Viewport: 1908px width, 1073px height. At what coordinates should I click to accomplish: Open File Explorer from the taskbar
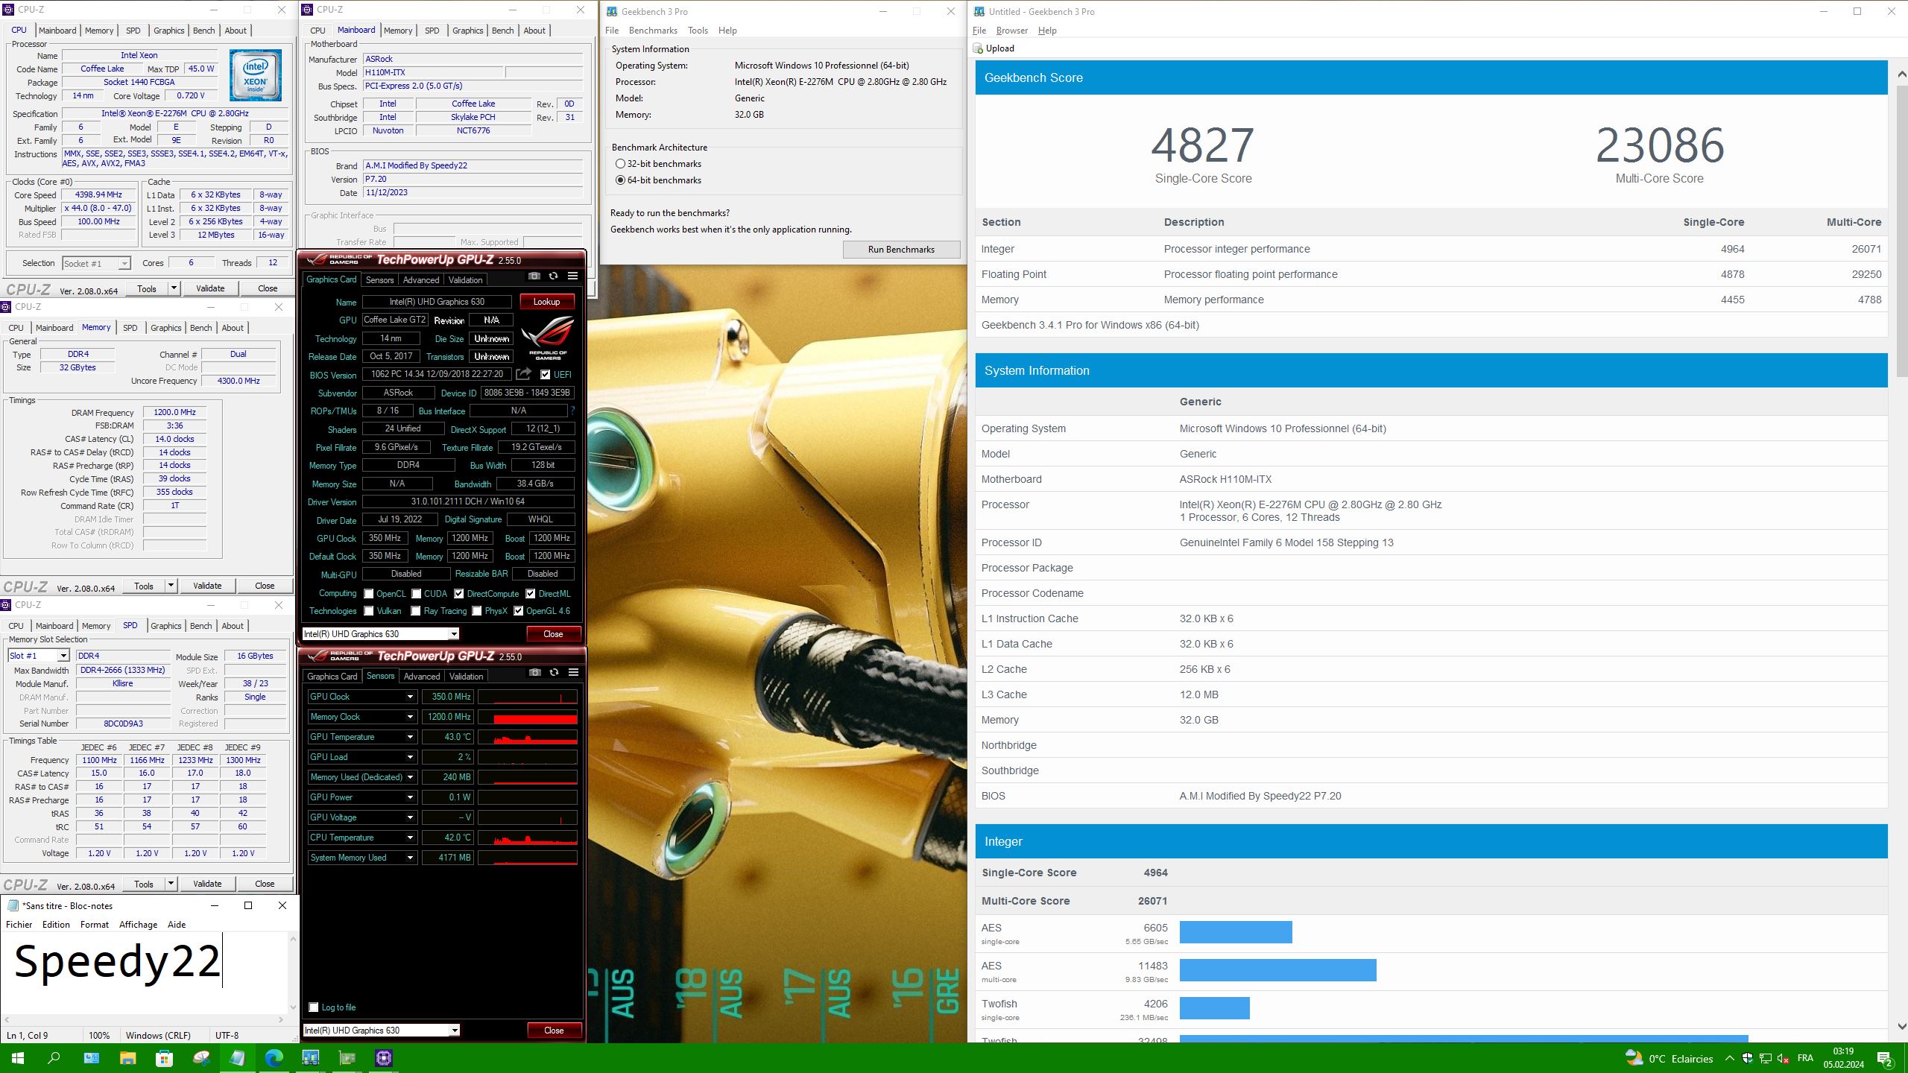point(127,1058)
